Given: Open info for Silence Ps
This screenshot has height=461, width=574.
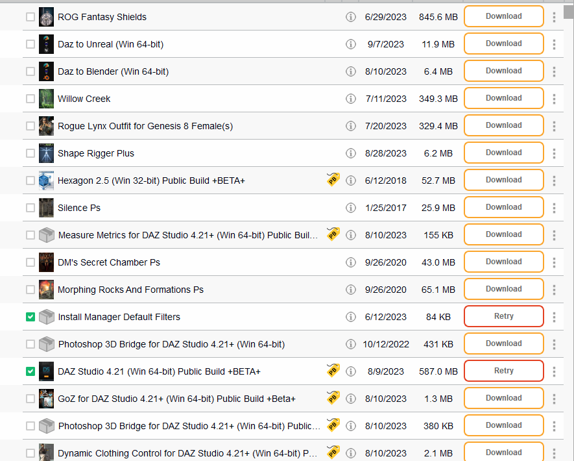Looking at the screenshot, I should (351, 208).
